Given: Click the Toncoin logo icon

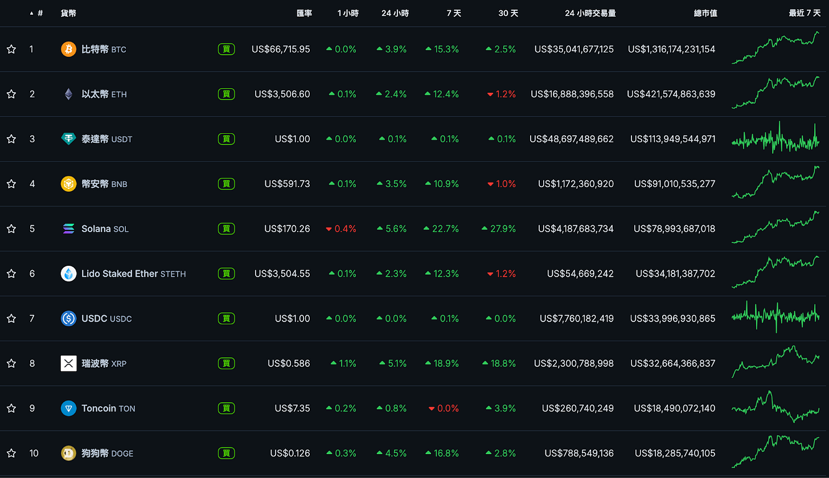Looking at the screenshot, I should click(68, 409).
